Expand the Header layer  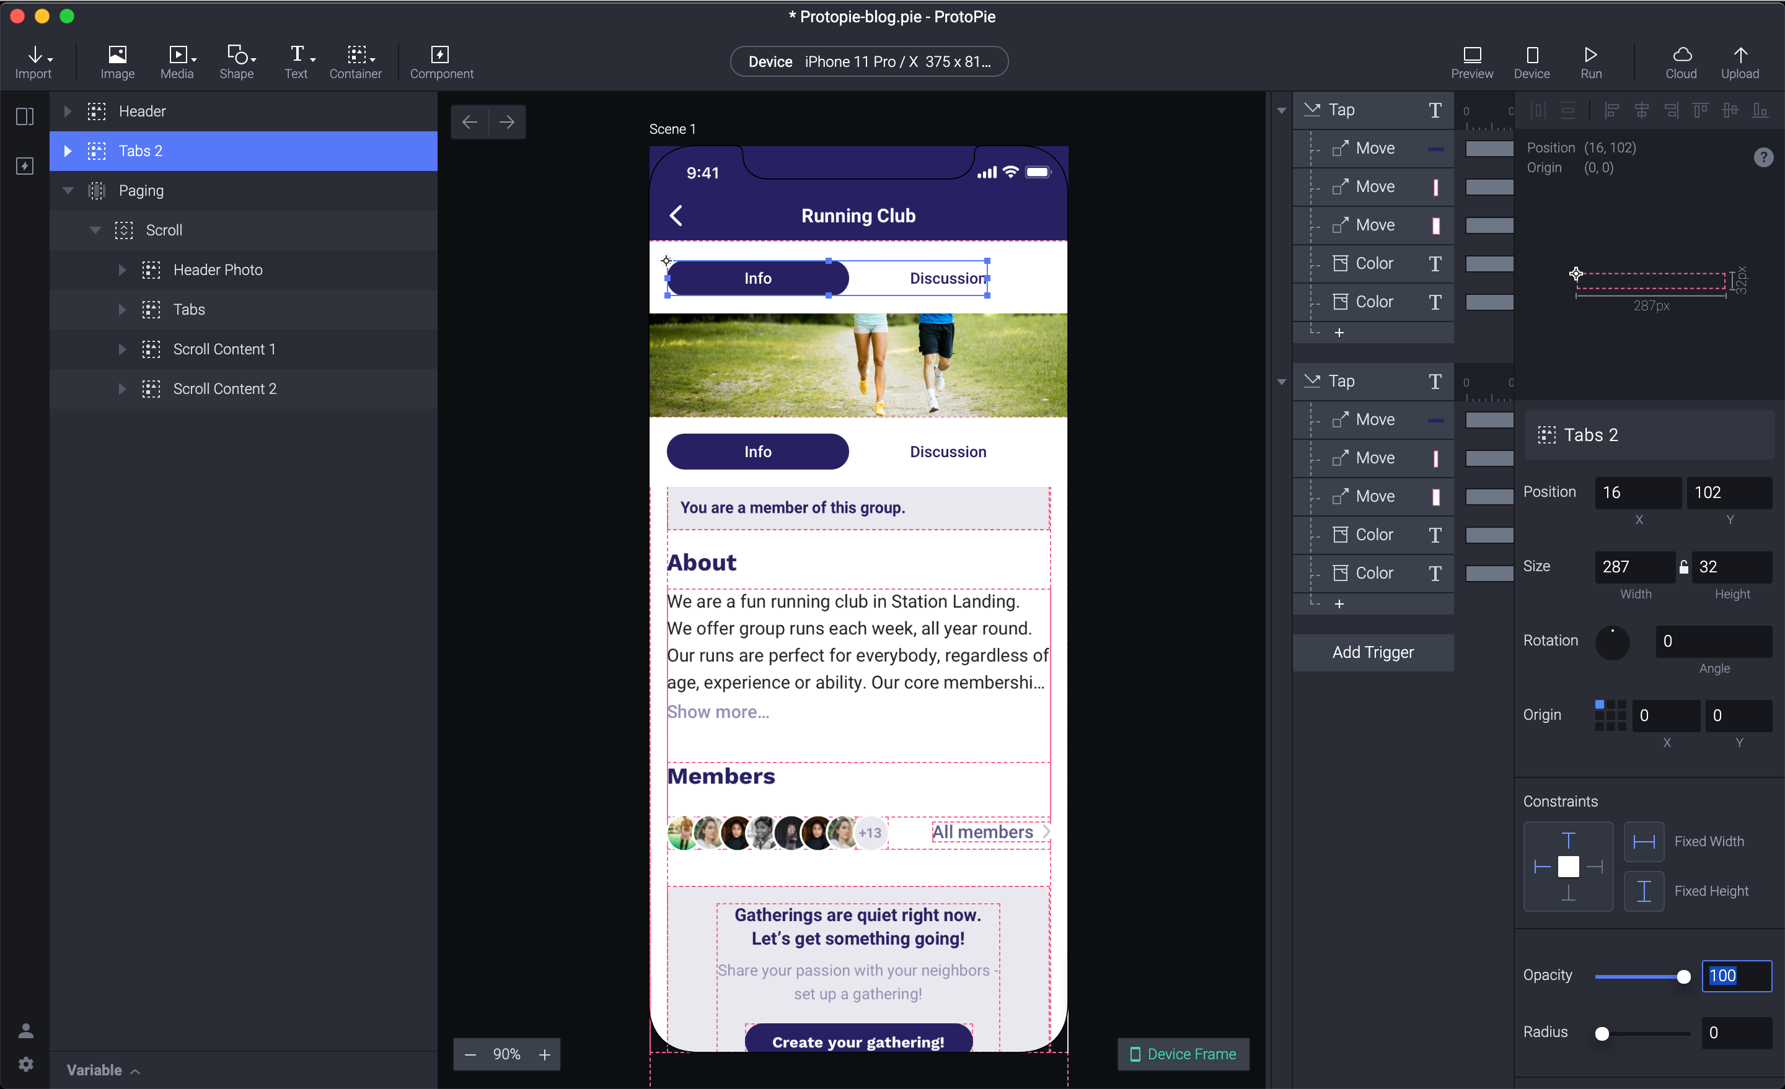click(x=68, y=111)
